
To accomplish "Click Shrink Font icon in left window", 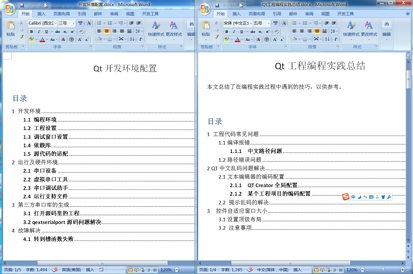I will tap(87, 39).
